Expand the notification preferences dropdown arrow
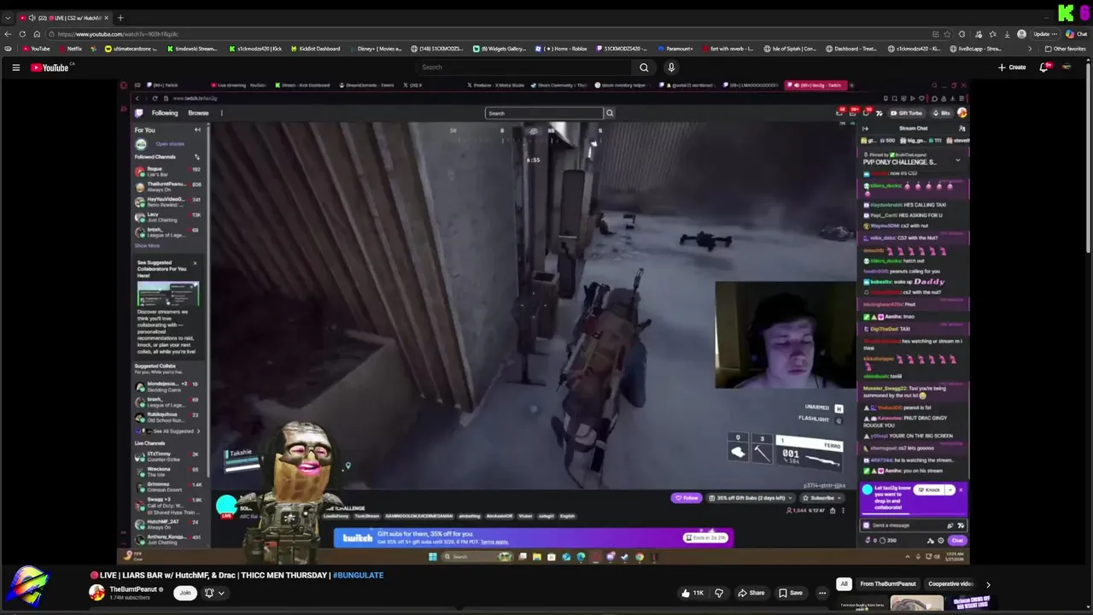 tap(221, 593)
